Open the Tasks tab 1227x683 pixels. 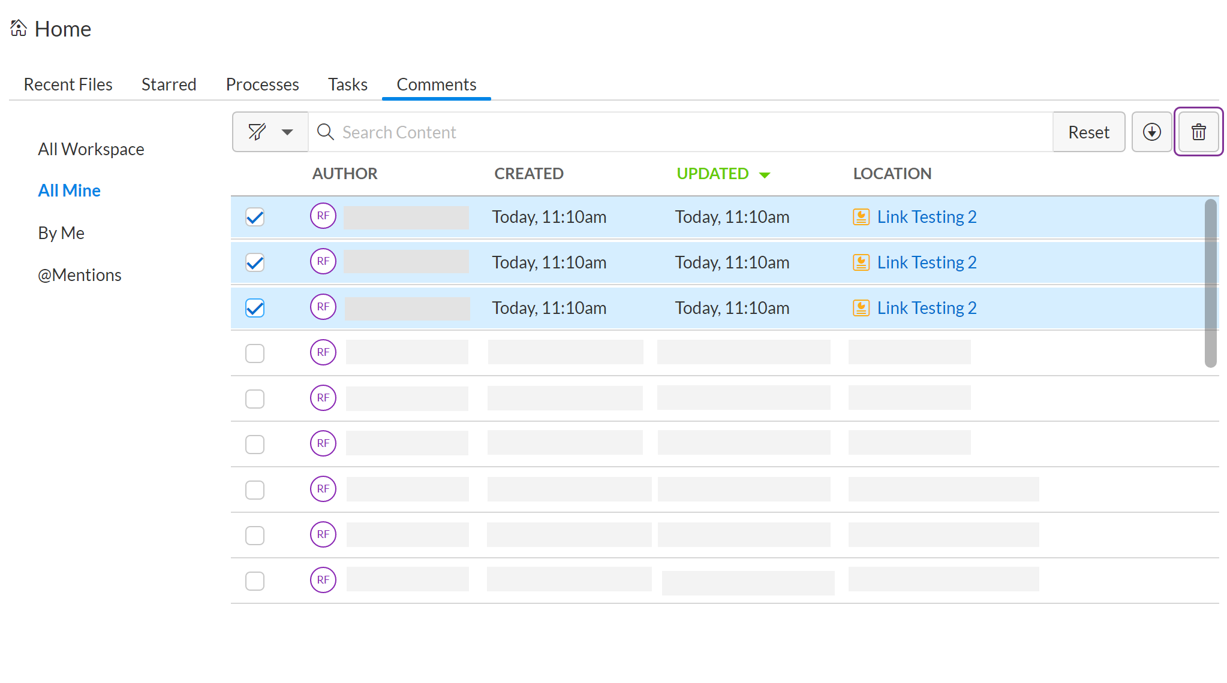click(348, 84)
